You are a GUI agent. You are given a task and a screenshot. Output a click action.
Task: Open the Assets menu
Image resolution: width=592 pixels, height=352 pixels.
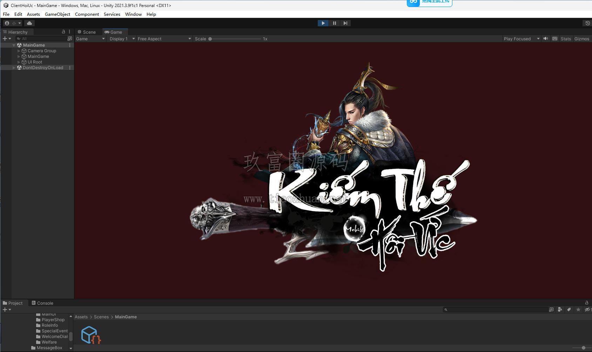pyautogui.click(x=33, y=14)
